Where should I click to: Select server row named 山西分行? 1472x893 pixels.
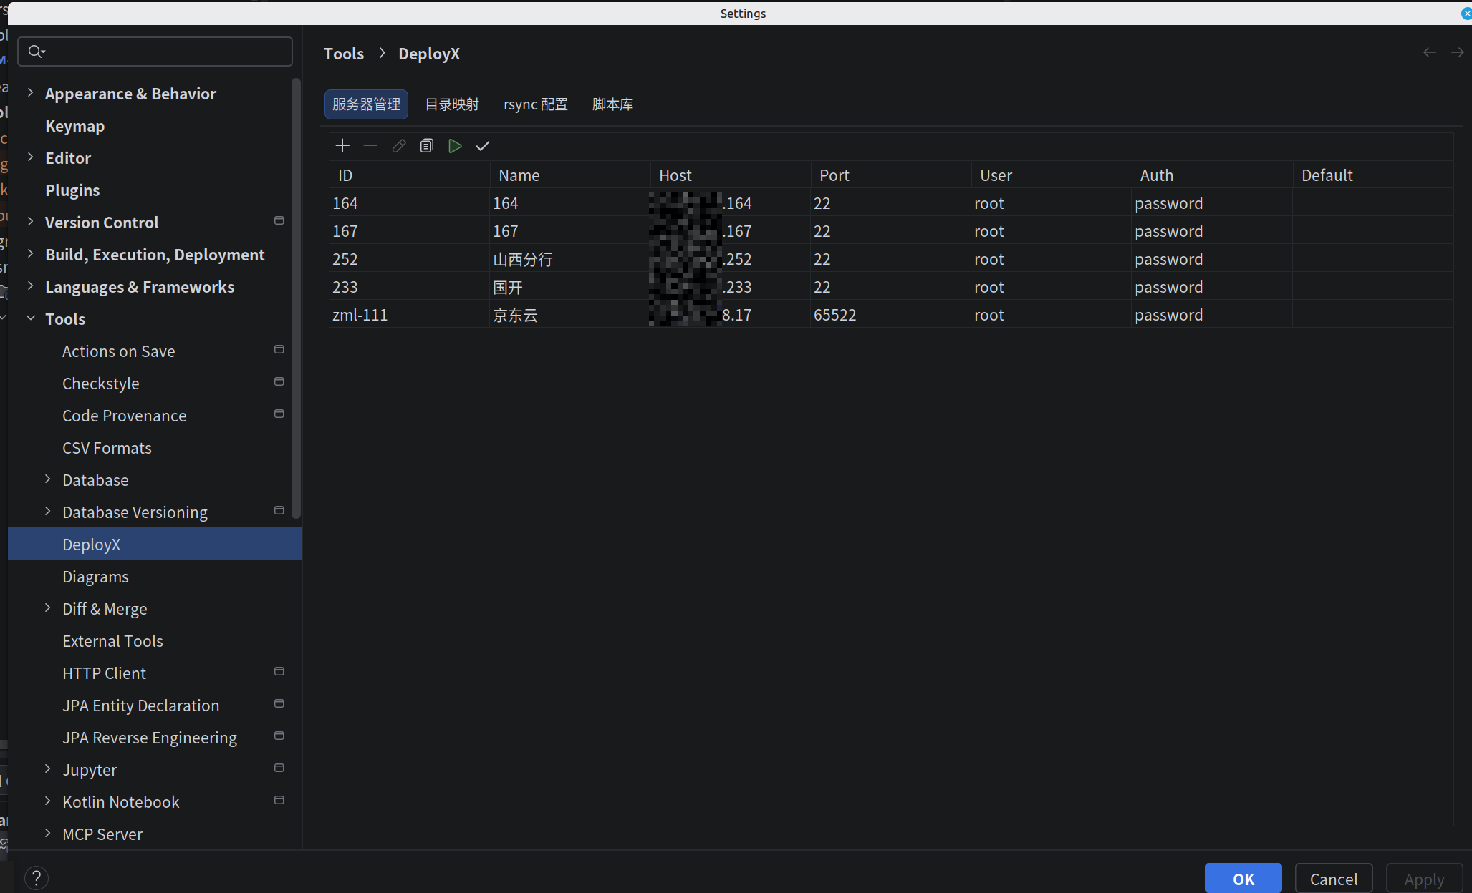tap(891, 258)
